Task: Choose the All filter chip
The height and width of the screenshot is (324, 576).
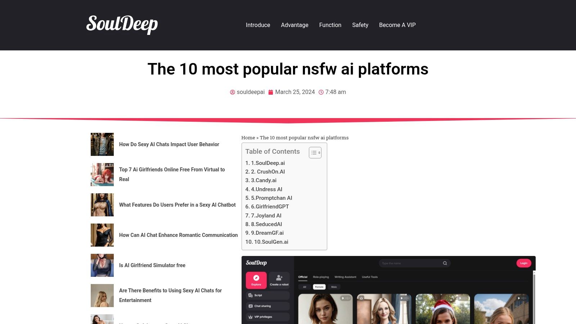Action: [305, 287]
